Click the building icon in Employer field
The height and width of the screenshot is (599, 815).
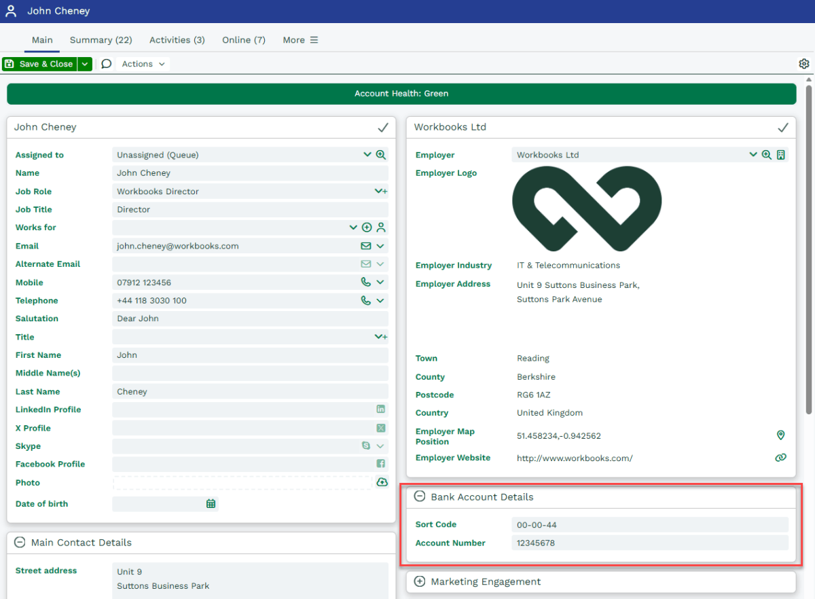click(x=781, y=155)
